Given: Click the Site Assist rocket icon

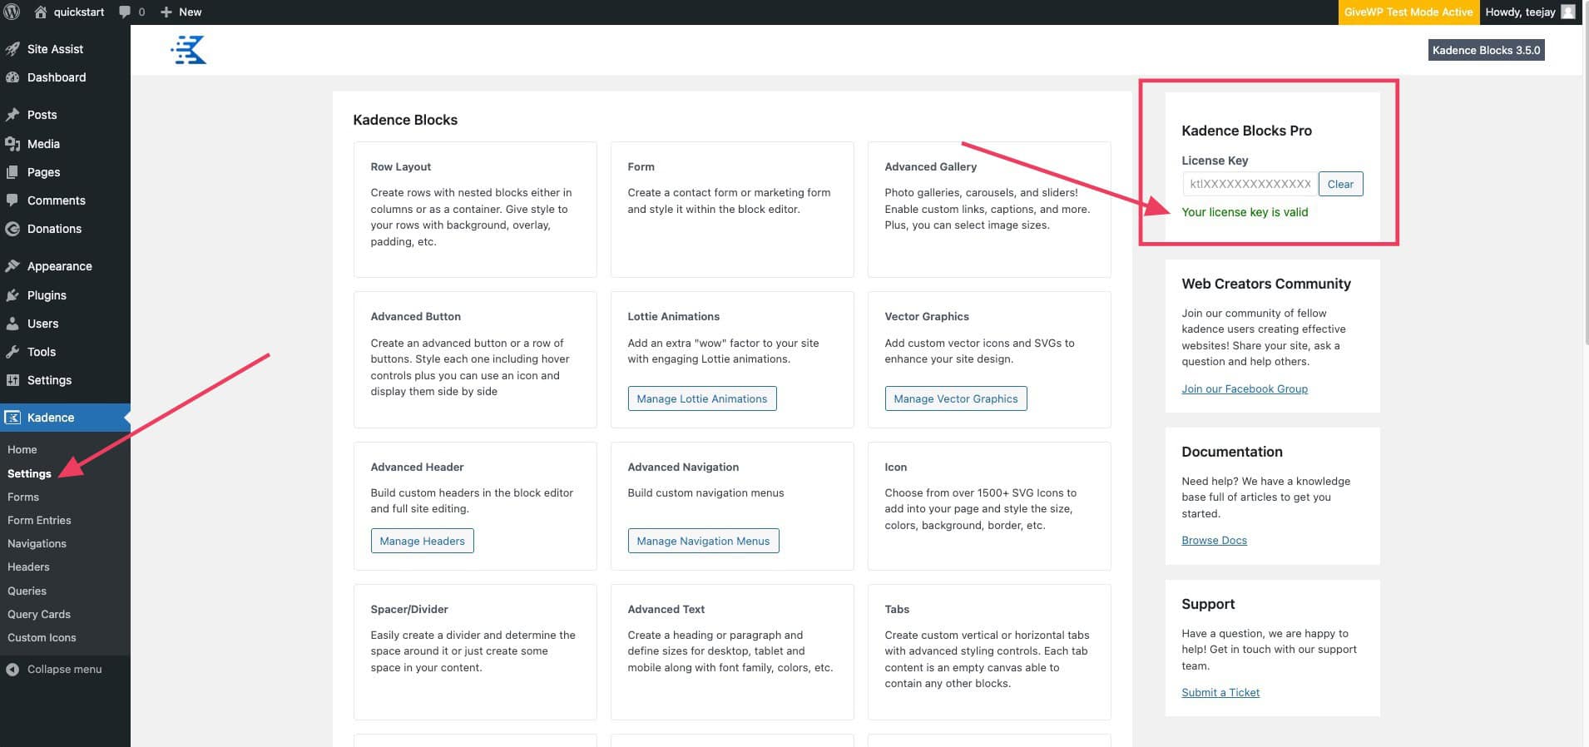Looking at the screenshot, I should coord(12,49).
